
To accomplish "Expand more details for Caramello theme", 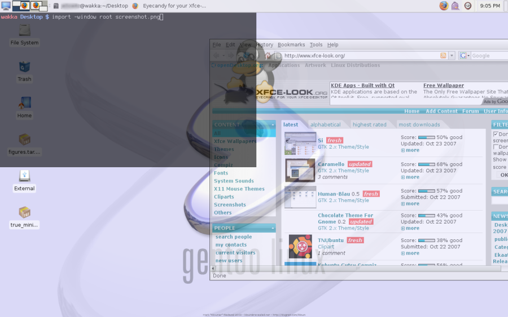I will [410, 177].
